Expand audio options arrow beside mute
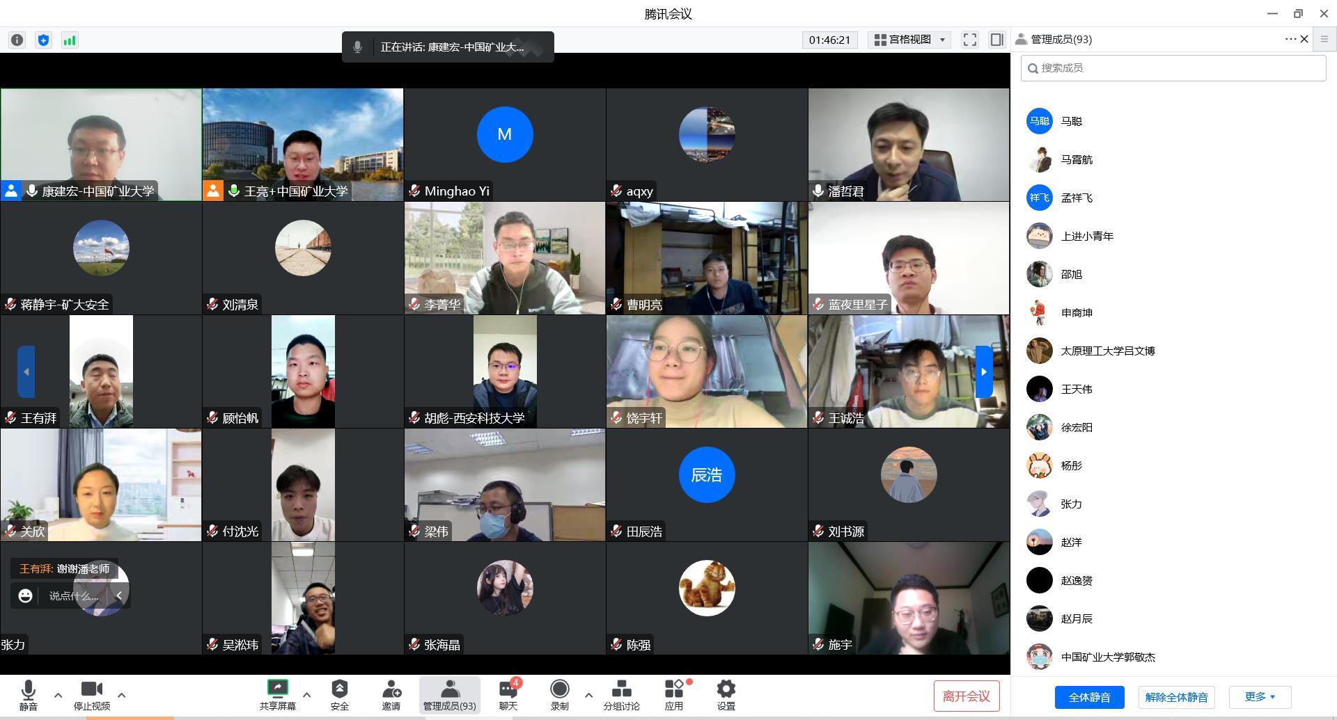 coord(58,695)
